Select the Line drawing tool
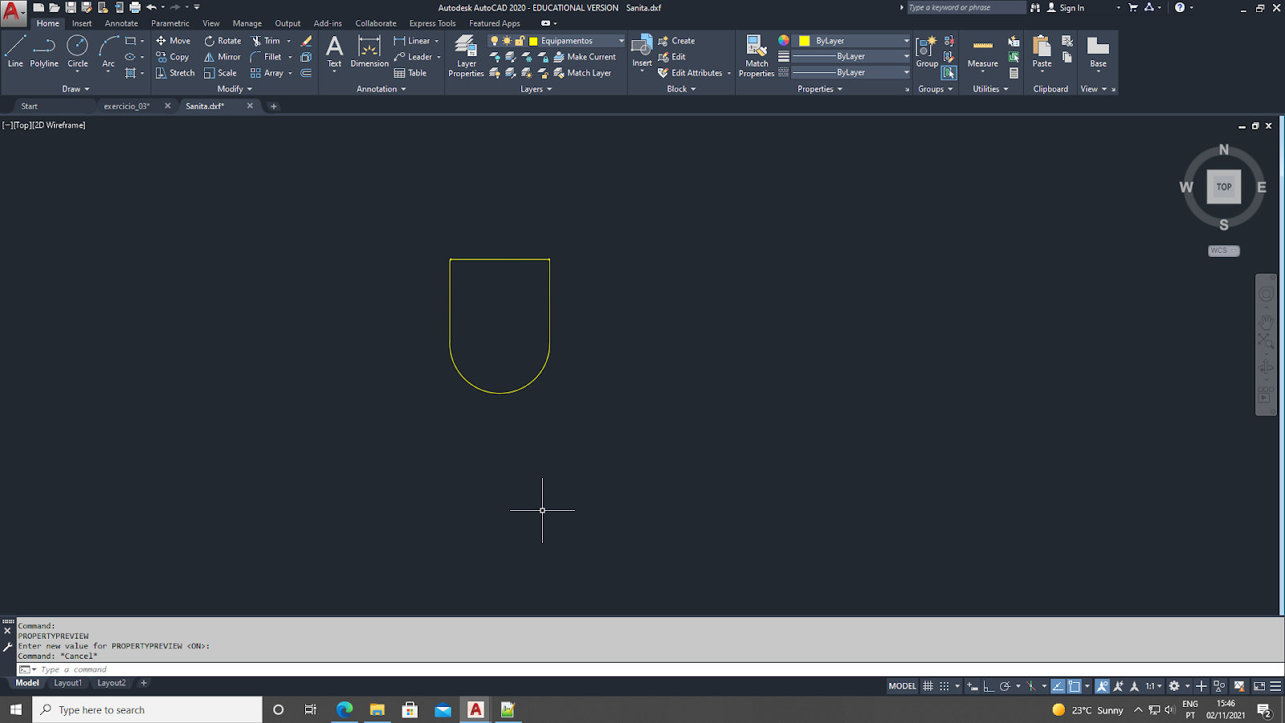1285x723 pixels. click(15, 52)
